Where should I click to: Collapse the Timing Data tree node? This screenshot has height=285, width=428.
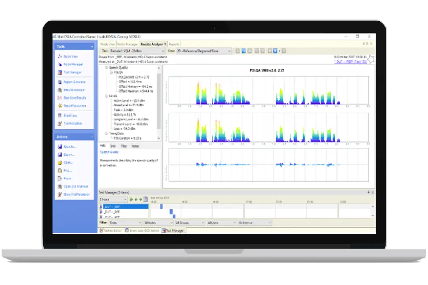tap(107, 134)
